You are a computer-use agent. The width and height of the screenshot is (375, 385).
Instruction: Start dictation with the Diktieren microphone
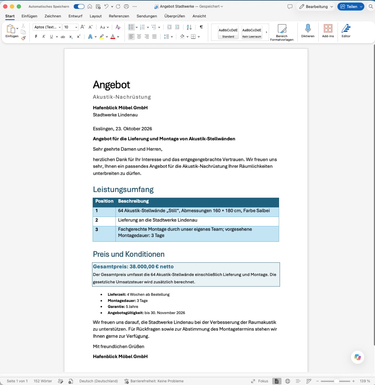(308, 31)
